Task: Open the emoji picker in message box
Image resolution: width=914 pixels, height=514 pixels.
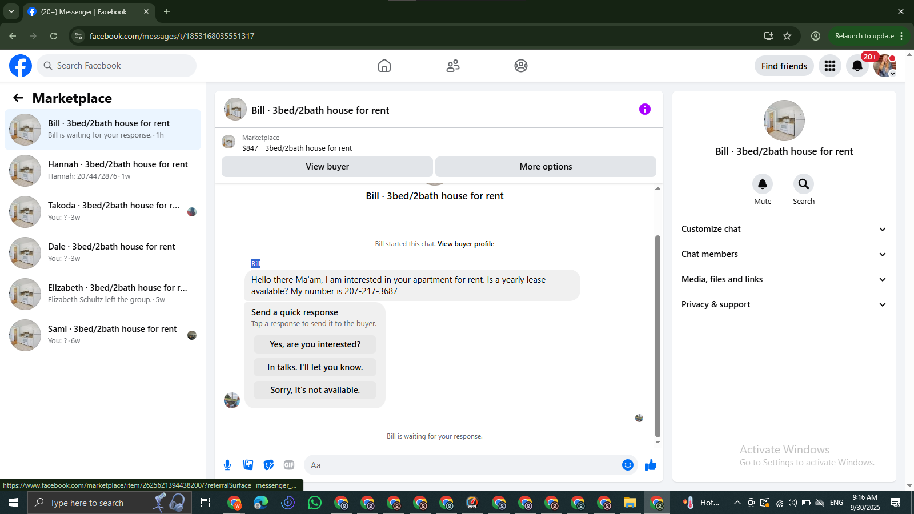Action: pyautogui.click(x=628, y=465)
